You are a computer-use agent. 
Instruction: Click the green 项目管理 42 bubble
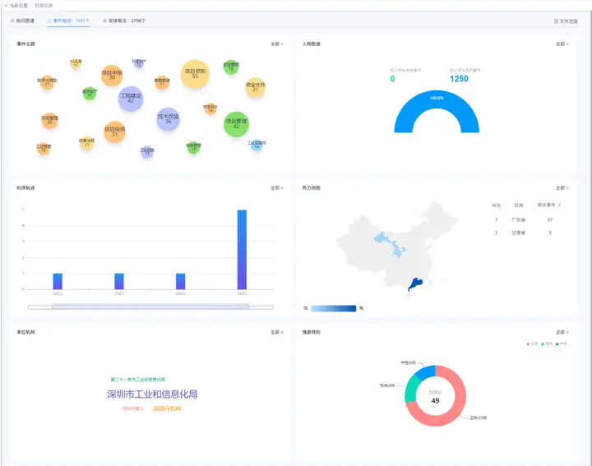point(236,123)
